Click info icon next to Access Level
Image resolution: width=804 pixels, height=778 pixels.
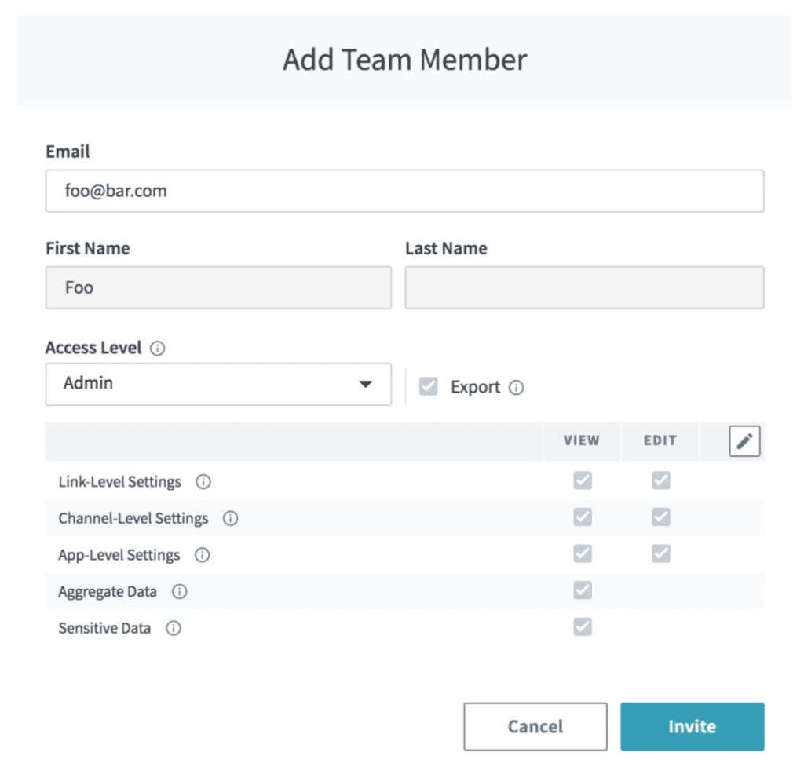point(157,349)
